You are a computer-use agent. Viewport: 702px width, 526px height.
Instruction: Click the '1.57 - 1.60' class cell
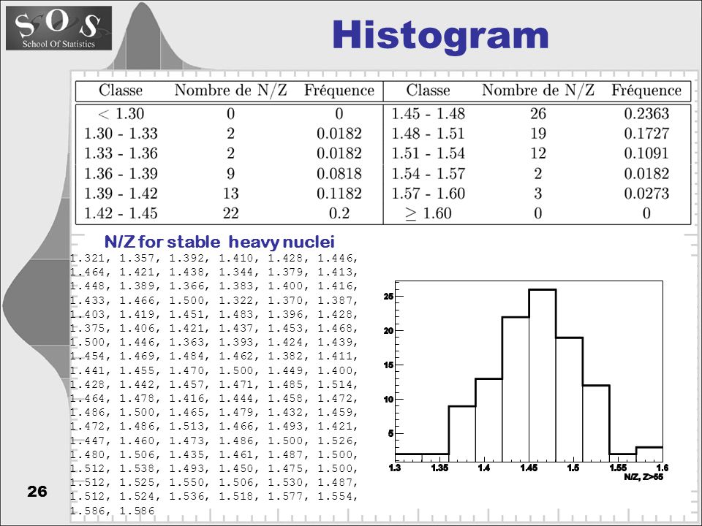(429, 193)
